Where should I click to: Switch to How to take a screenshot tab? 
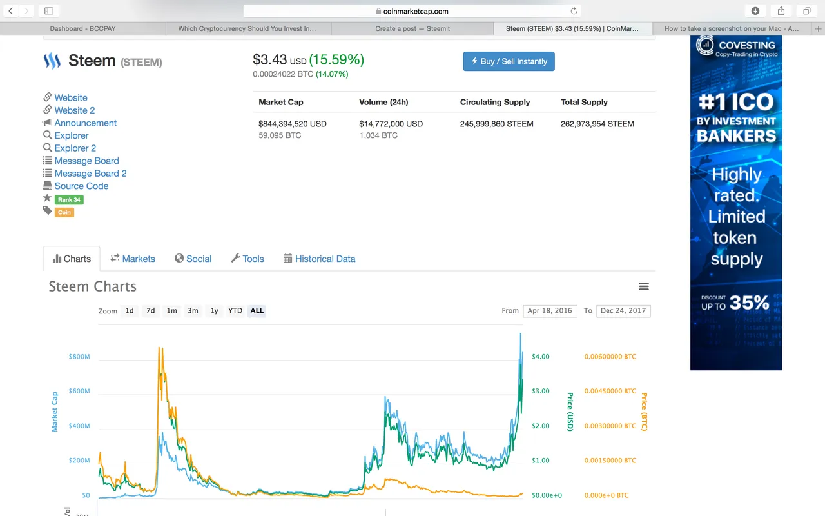(732, 29)
